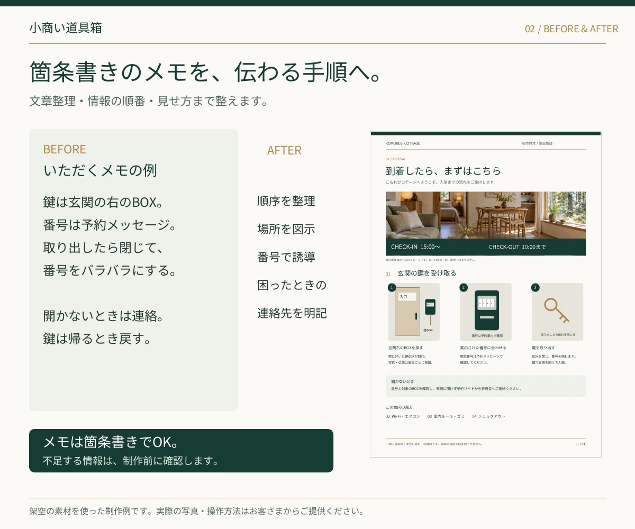Image resolution: width=635 pixels, height=529 pixels.
Task: Click the CHECK-OUT 10:00まで text
Action: click(x=518, y=247)
